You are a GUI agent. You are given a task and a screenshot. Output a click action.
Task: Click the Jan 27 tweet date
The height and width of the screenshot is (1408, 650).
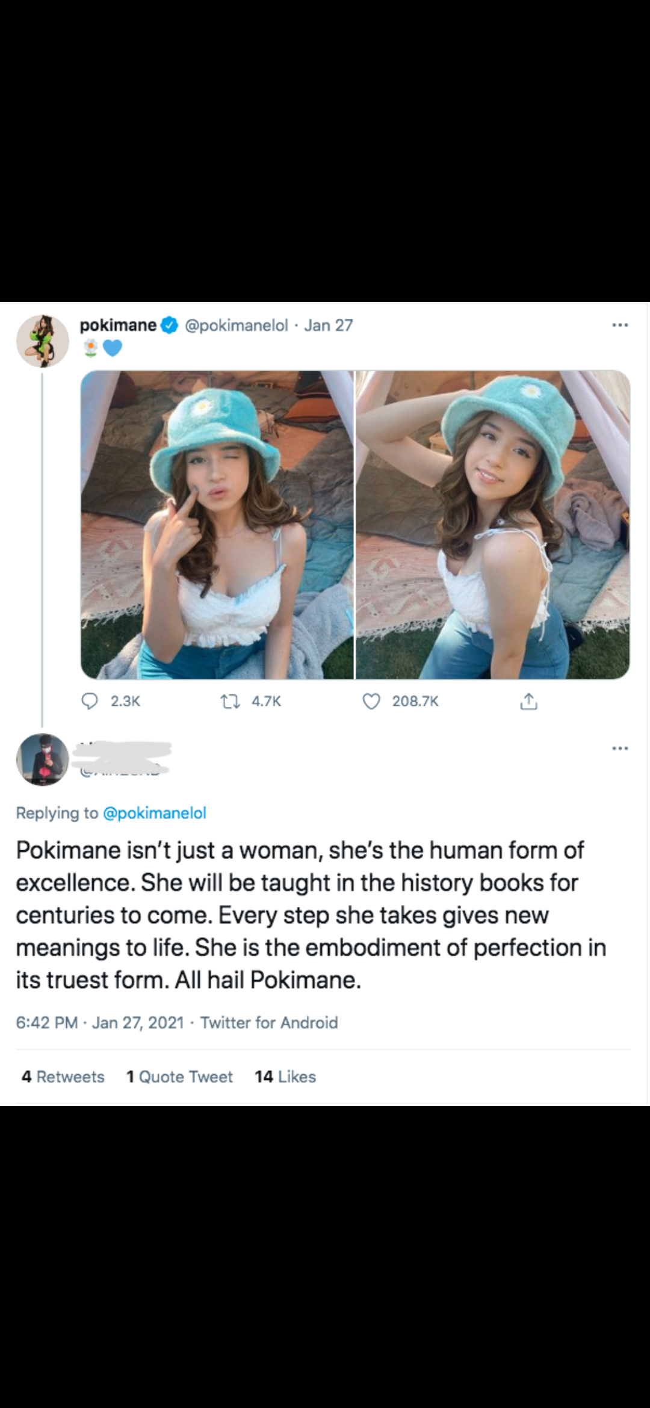pyautogui.click(x=328, y=326)
